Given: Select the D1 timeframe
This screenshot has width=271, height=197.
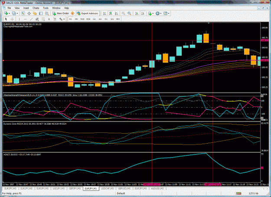Looking at the screenshot, I should (106, 19).
